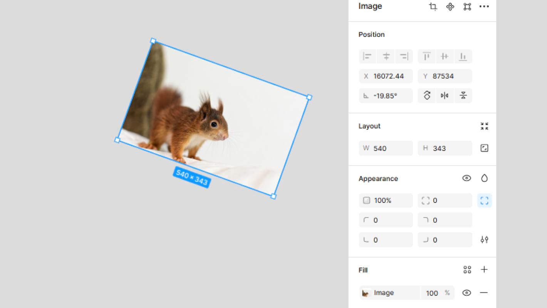547x308 pixels.
Task: Open the blend mode droplet menu
Action: (x=484, y=178)
